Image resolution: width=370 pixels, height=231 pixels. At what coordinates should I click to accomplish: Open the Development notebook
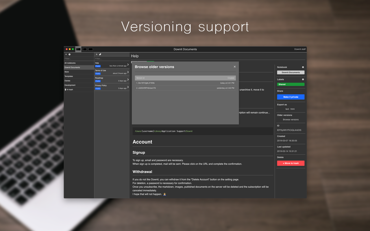coord(79,85)
